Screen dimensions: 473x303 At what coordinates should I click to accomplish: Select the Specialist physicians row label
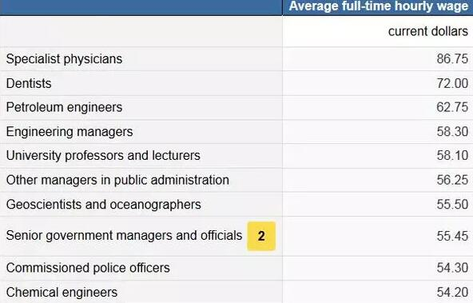64,59
